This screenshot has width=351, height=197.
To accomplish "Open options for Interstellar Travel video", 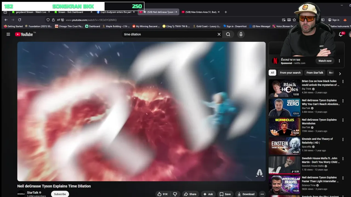I will click(343, 178).
